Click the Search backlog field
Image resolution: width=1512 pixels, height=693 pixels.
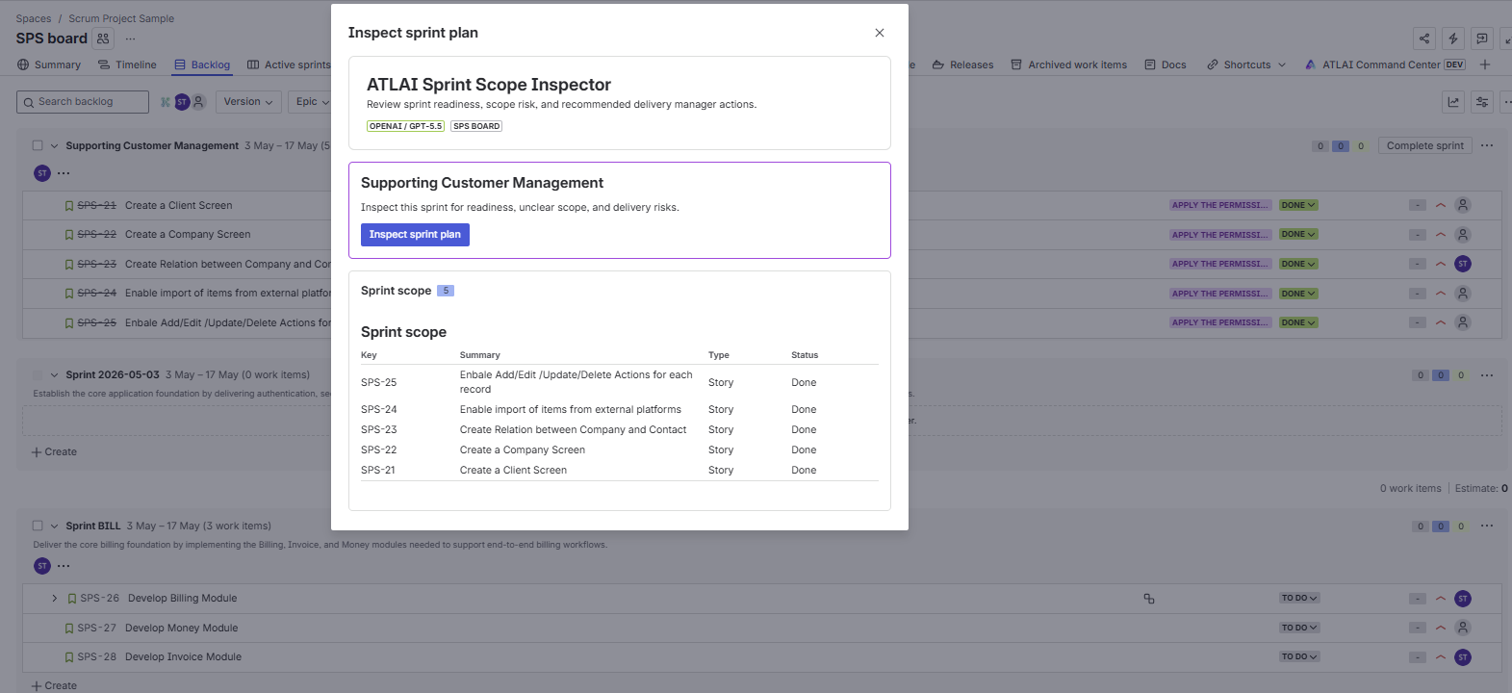(x=83, y=102)
